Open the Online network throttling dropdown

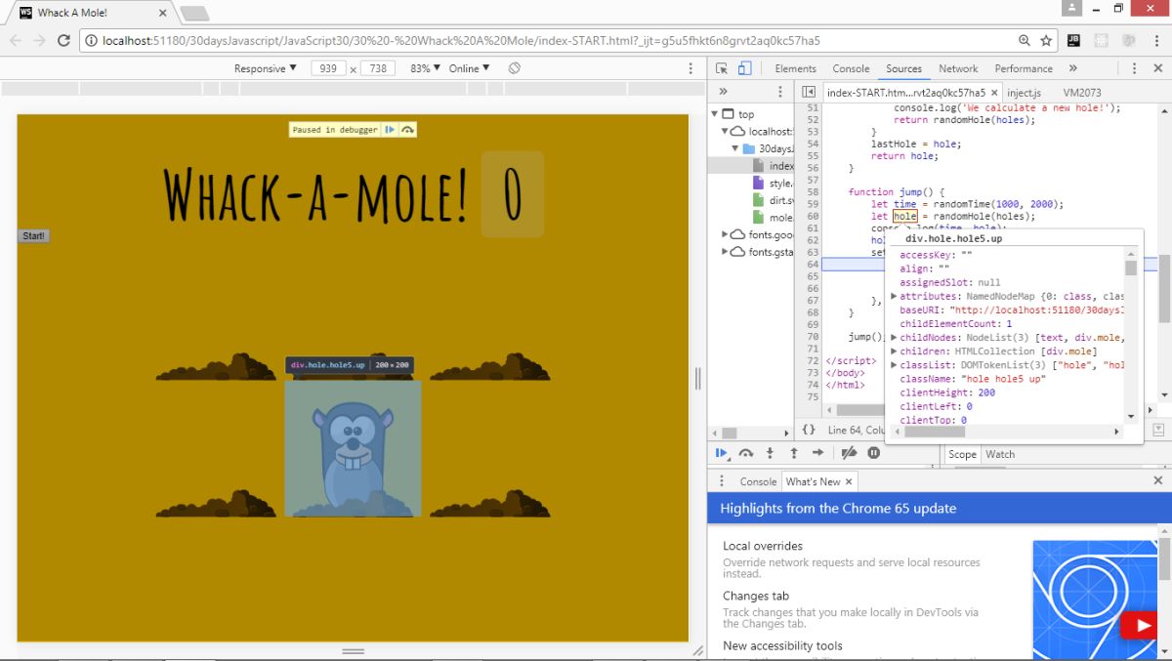click(469, 68)
